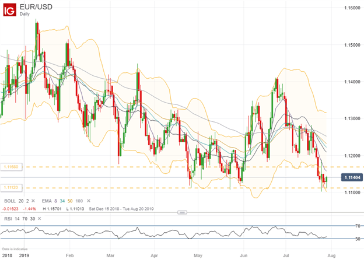Click the 2019 label on time axis
Image resolution: width=364 pixels, height=259 pixels.
tap(24, 256)
